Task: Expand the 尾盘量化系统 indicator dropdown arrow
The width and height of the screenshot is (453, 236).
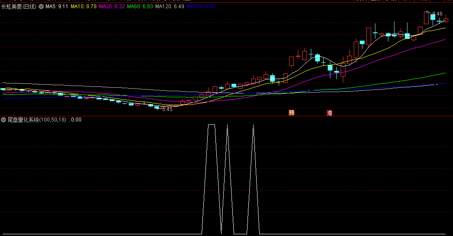Action: pos(3,120)
